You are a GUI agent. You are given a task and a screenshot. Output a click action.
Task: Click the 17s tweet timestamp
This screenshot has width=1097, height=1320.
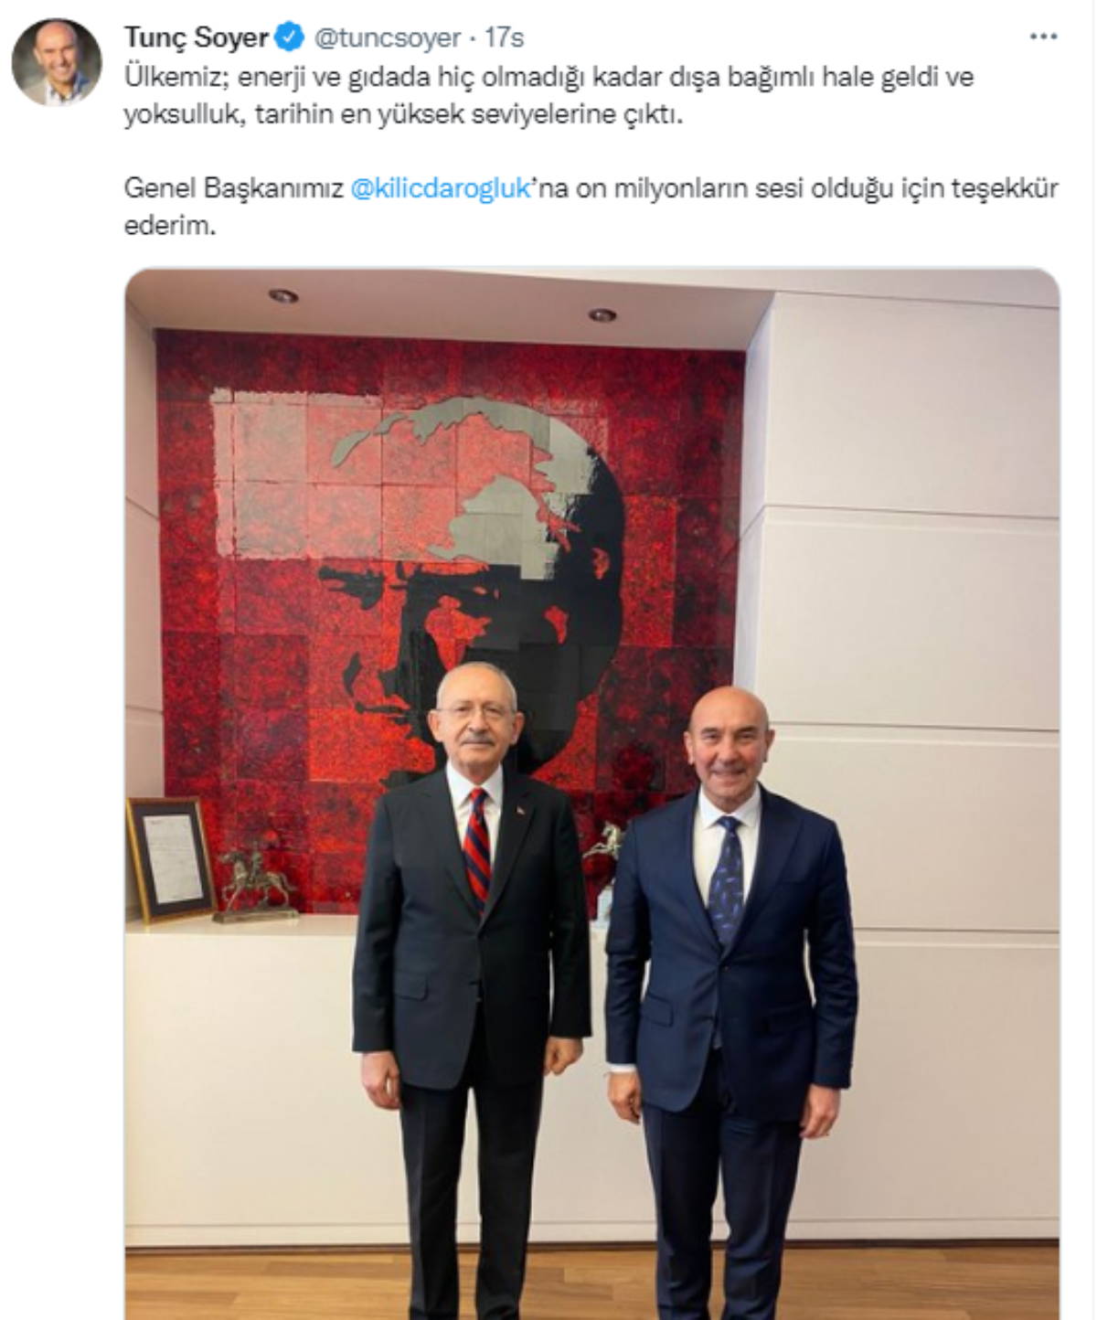click(503, 38)
